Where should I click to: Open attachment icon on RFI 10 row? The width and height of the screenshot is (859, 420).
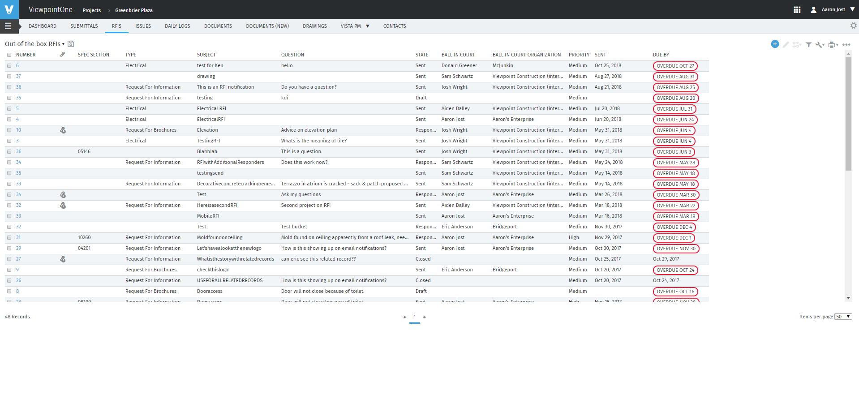point(63,130)
